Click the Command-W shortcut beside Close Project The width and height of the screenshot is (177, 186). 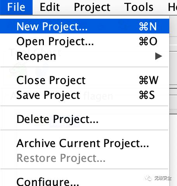(149, 80)
